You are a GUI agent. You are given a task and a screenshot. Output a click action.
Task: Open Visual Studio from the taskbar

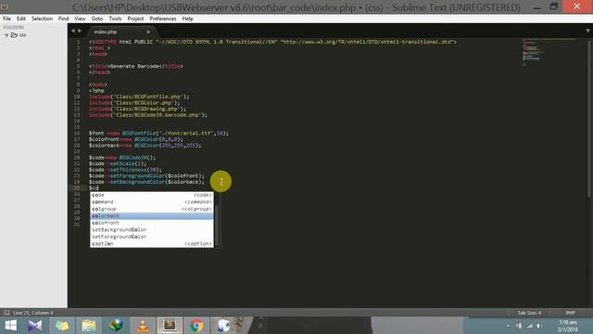pyautogui.click(x=35, y=326)
